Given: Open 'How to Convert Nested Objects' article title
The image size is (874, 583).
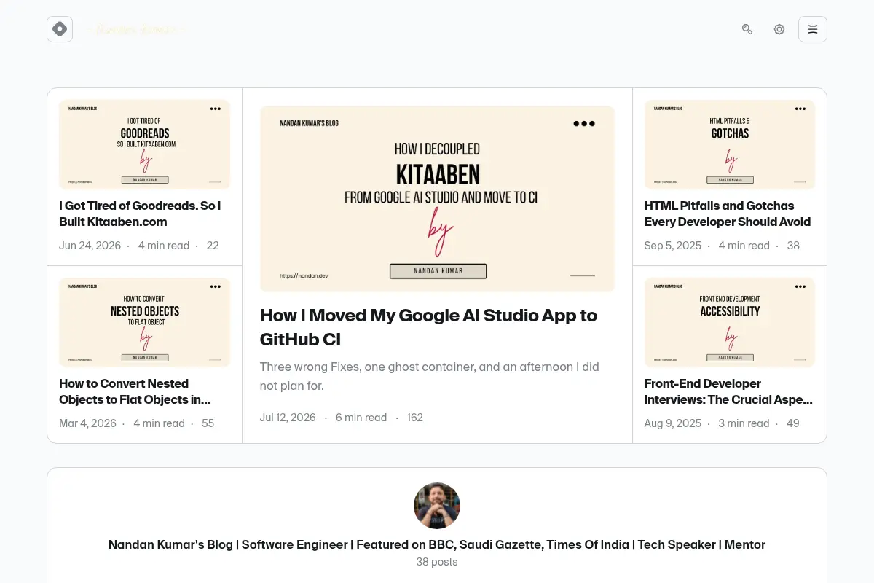Looking at the screenshot, I should point(135,391).
